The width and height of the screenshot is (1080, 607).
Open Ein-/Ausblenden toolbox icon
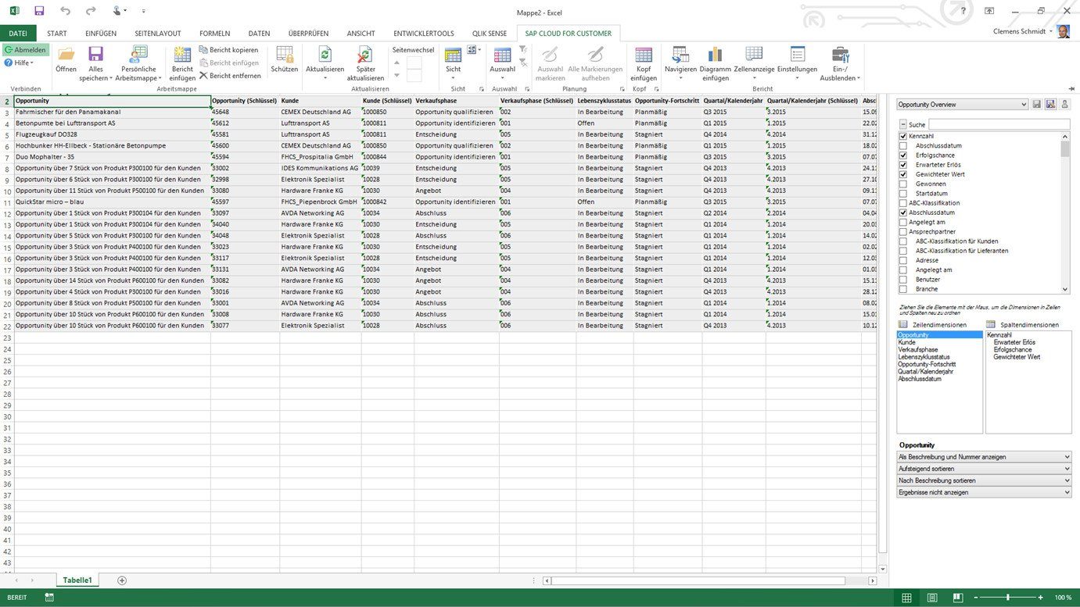(840, 55)
